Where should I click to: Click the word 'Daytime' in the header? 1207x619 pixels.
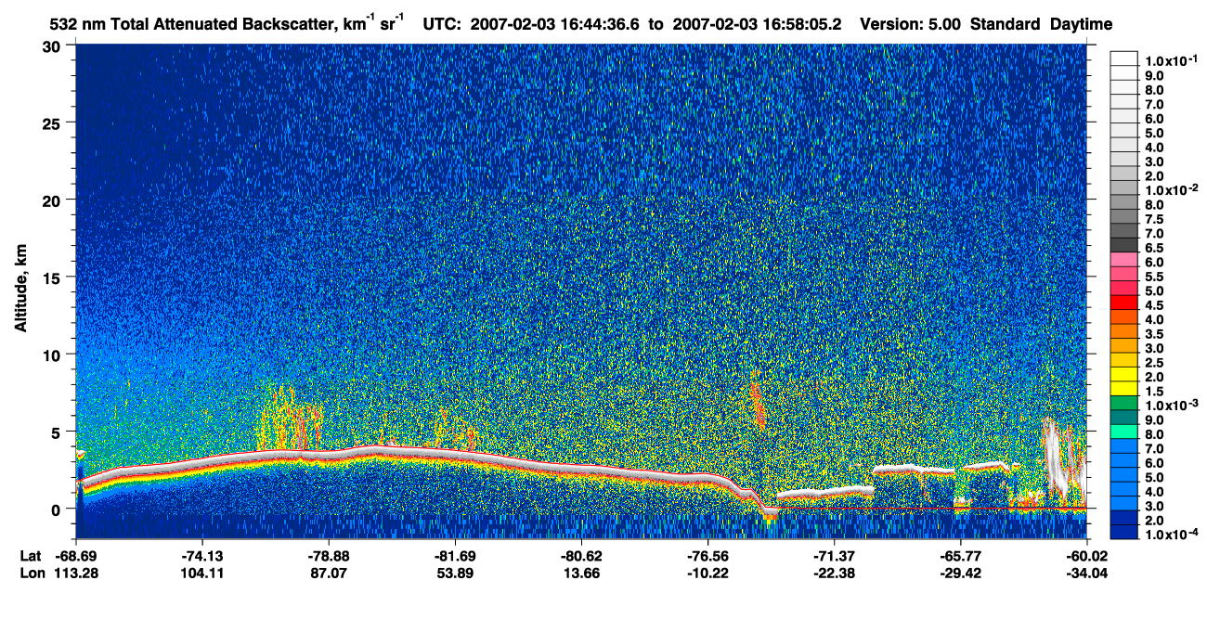[x=1082, y=25]
